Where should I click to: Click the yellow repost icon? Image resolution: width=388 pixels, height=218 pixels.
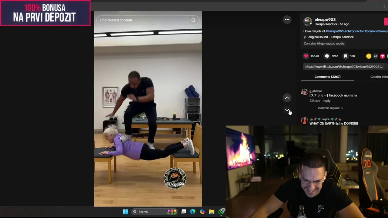coord(369,56)
